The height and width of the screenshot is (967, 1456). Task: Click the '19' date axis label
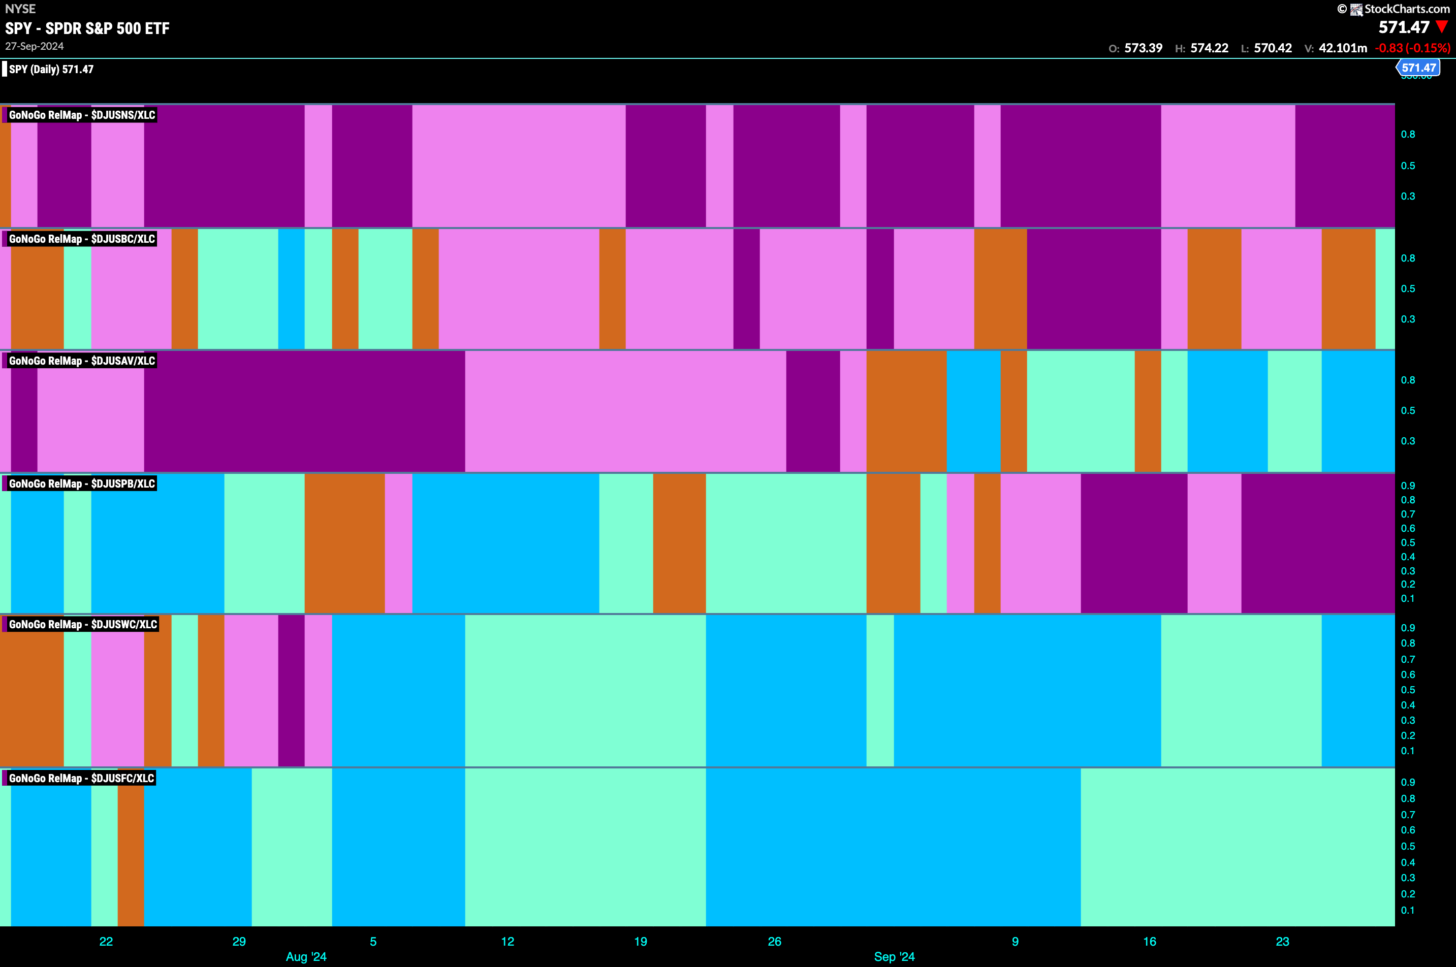click(641, 942)
